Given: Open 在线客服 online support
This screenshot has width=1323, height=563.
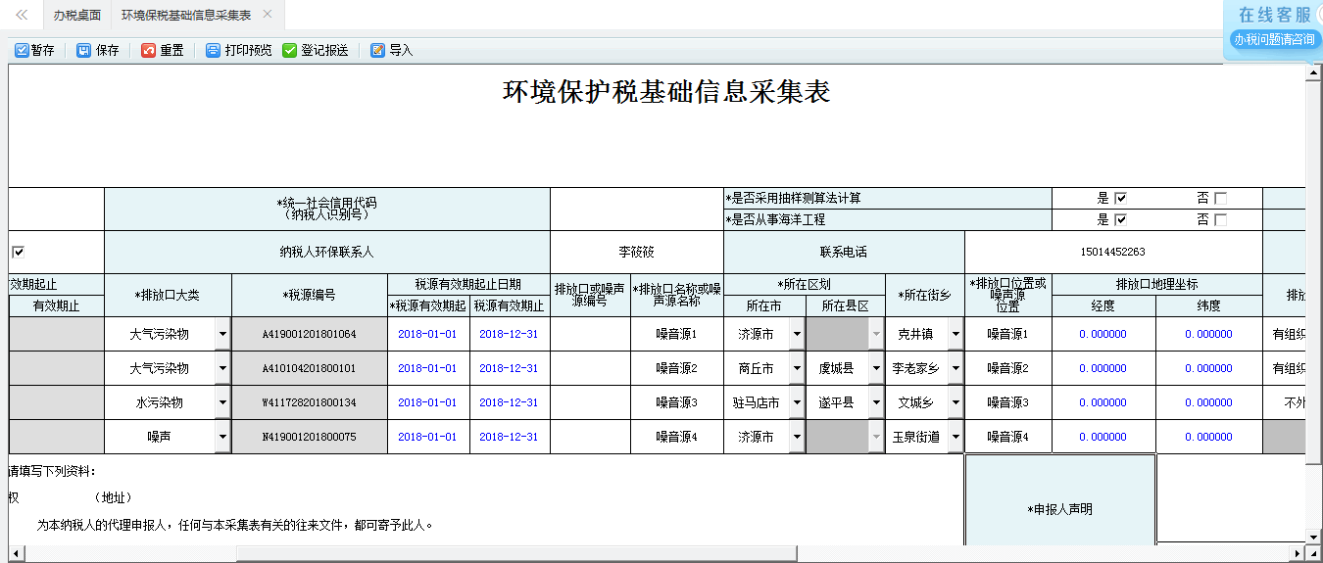Looking at the screenshot, I should (1274, 15).
